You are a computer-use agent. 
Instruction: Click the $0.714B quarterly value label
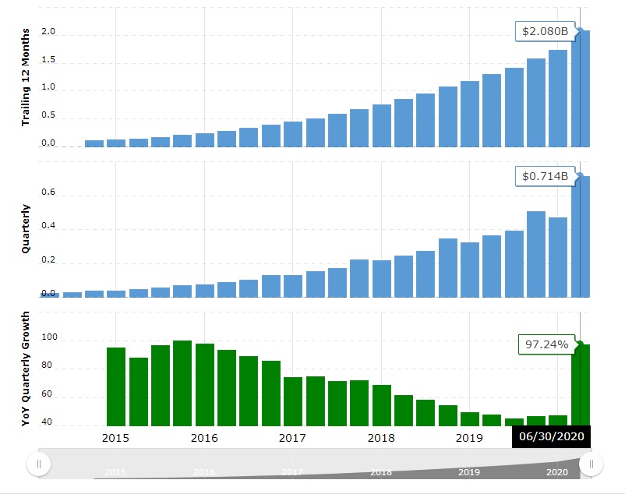545,177
